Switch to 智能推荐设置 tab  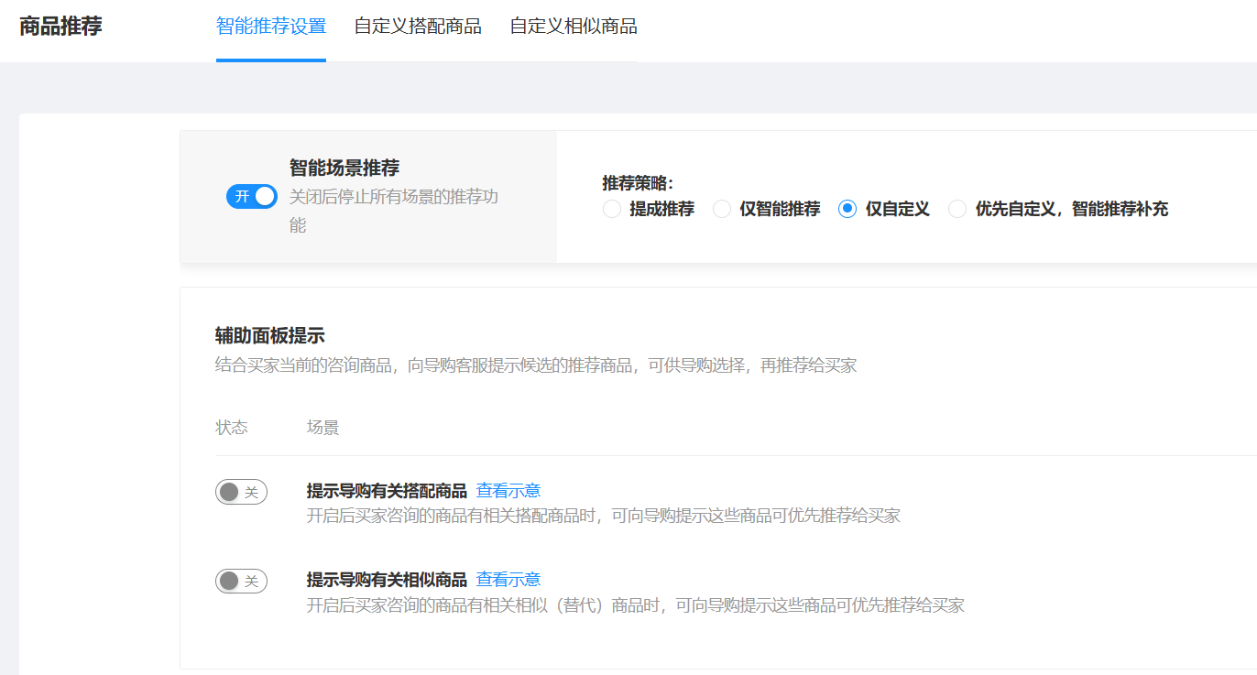click(x=271, y=27)
